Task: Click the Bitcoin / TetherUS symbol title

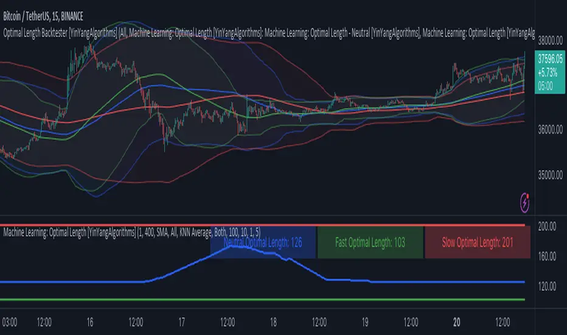Action: (43, 16)
